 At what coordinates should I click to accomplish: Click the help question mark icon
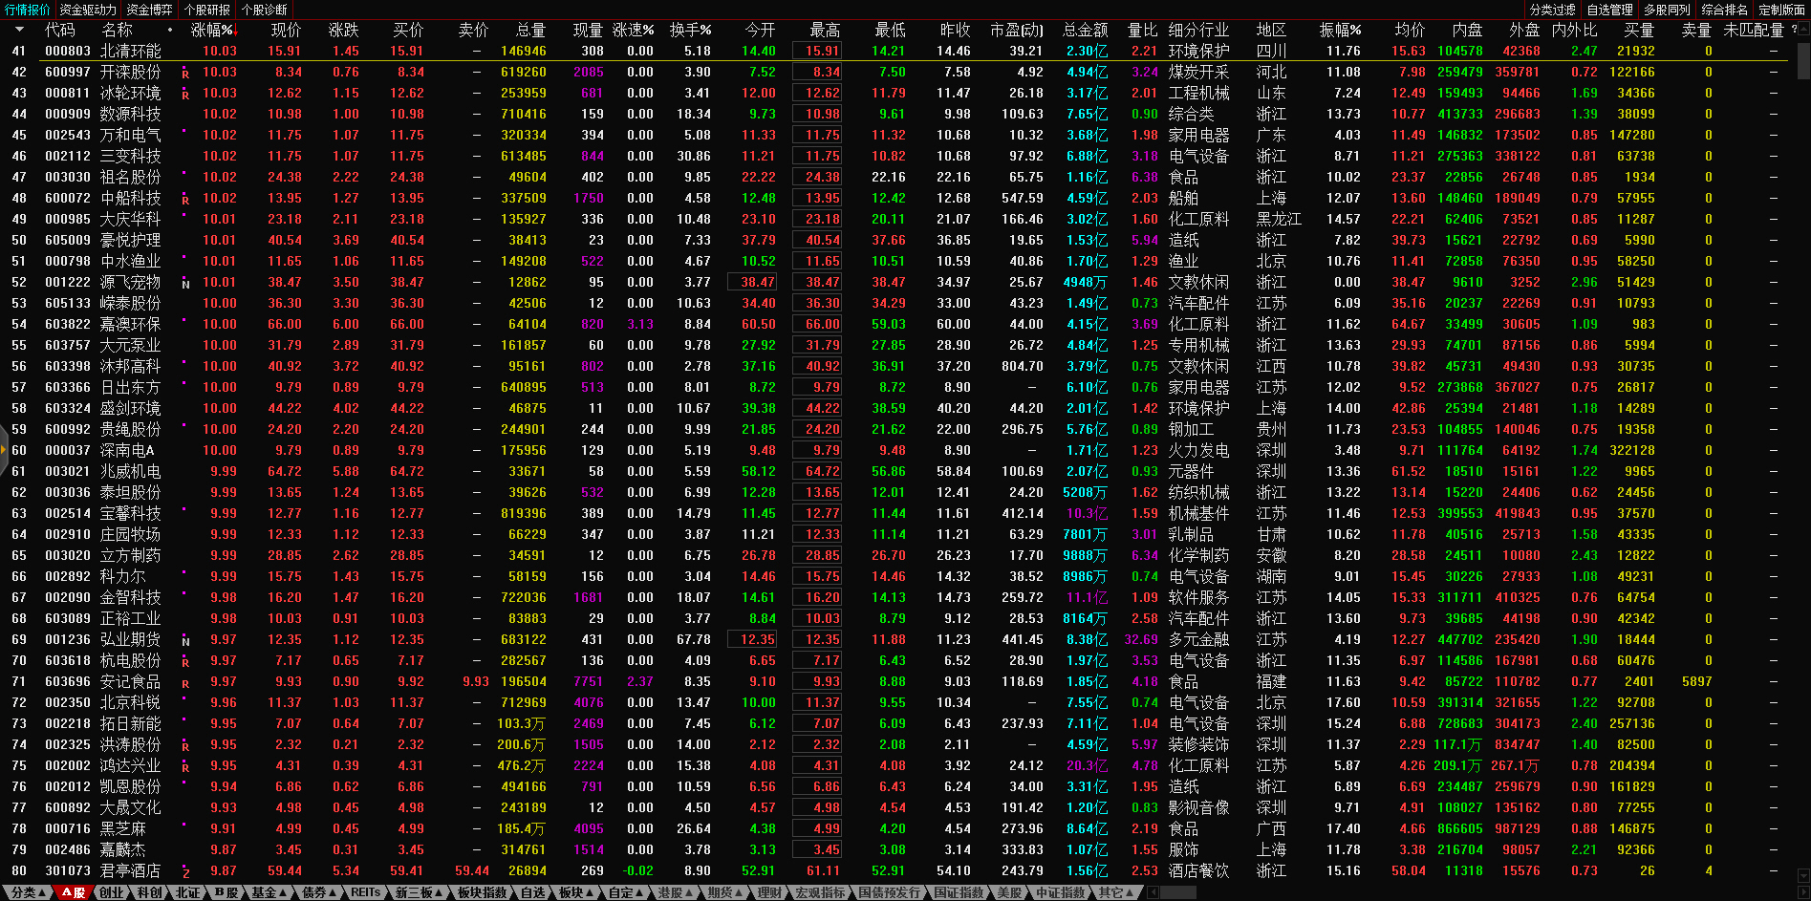click(1793, 30)
